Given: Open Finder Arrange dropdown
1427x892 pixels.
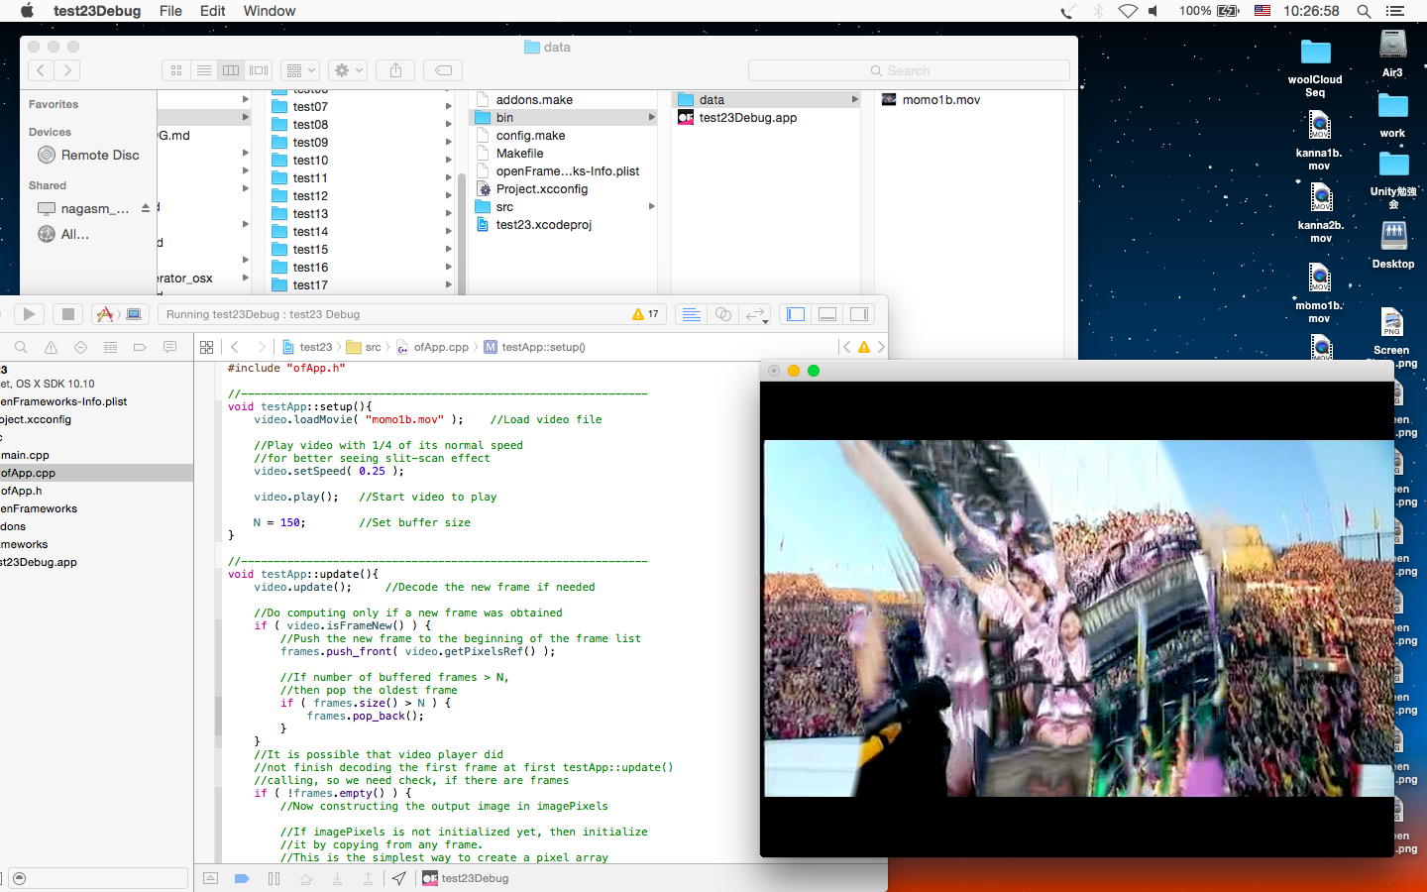Looking at the screenshot, I should (x=299, y=70).
